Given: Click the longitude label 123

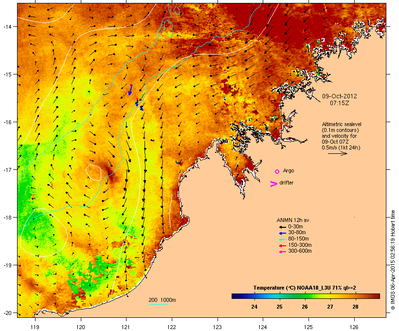Looking at the screenshot, I should (218, 327).
